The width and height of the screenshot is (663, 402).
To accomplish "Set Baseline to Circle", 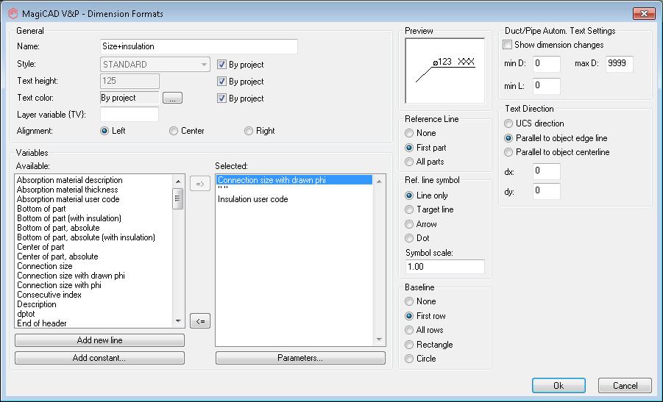I will pos(409,359).
